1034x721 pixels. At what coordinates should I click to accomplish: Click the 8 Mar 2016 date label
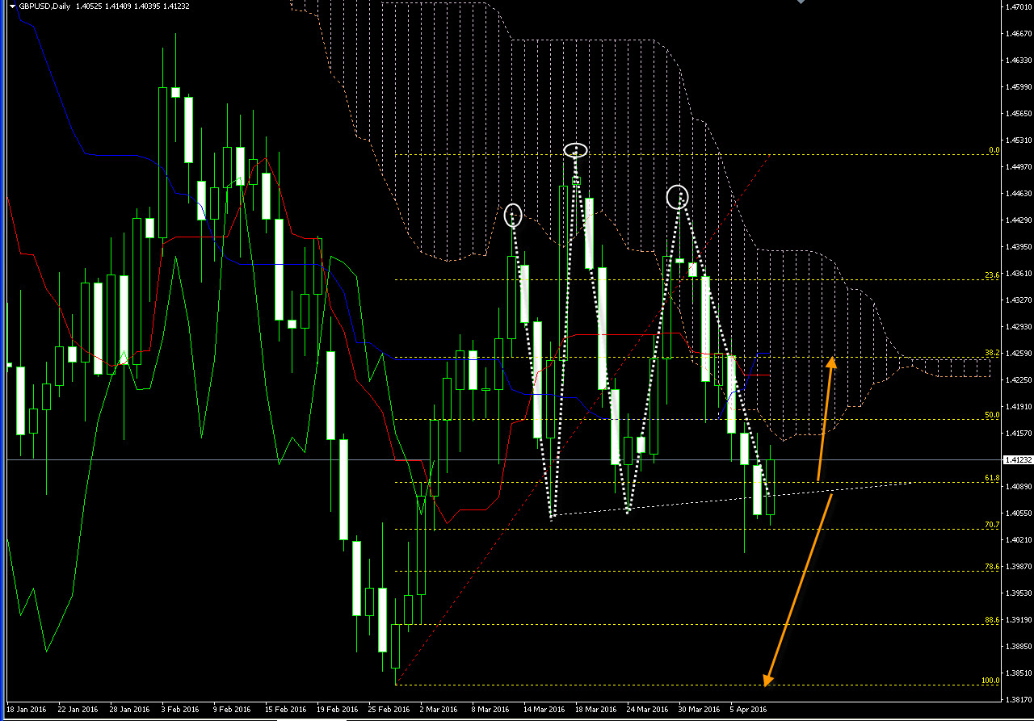[491, 710]
